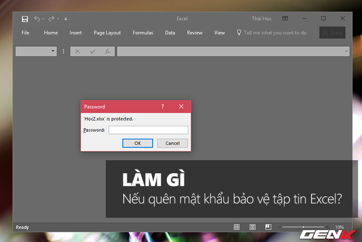Minimize the Excel window
The width and height of the screenshot is (362, 242).
[x=304, y=19]
